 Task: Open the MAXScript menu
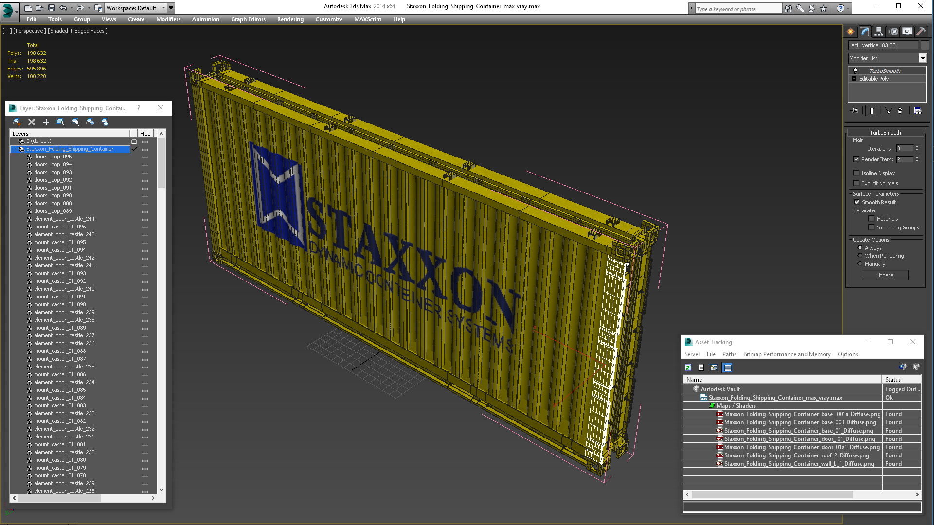tap(368, 19)
